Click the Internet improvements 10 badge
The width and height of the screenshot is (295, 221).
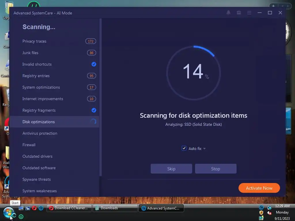point(91,99)
